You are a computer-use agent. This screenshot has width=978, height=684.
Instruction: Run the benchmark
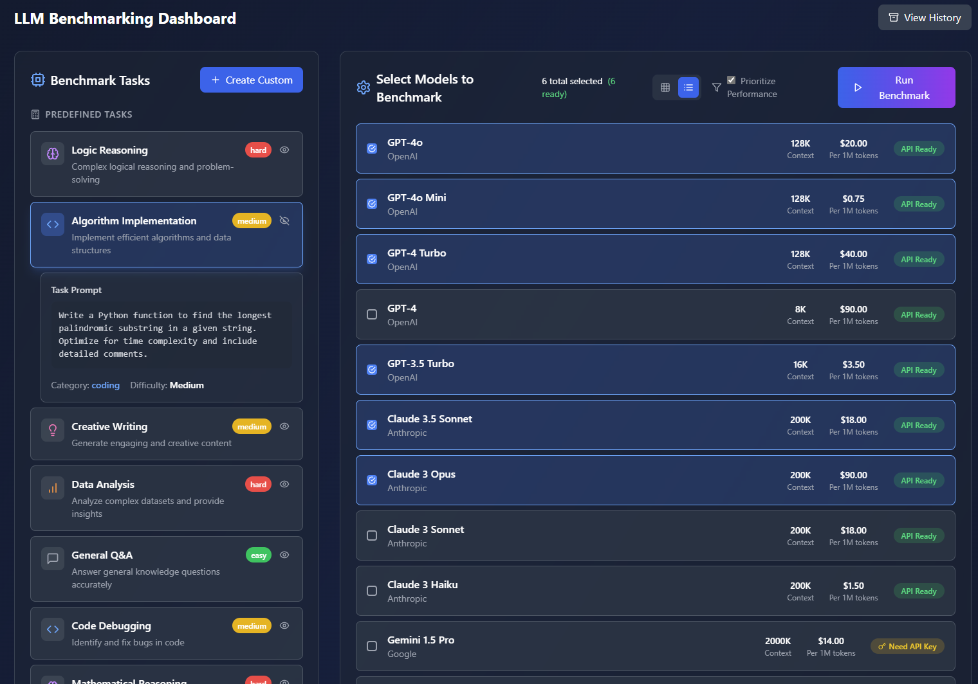pyautogui.click(x=896, y=87)
